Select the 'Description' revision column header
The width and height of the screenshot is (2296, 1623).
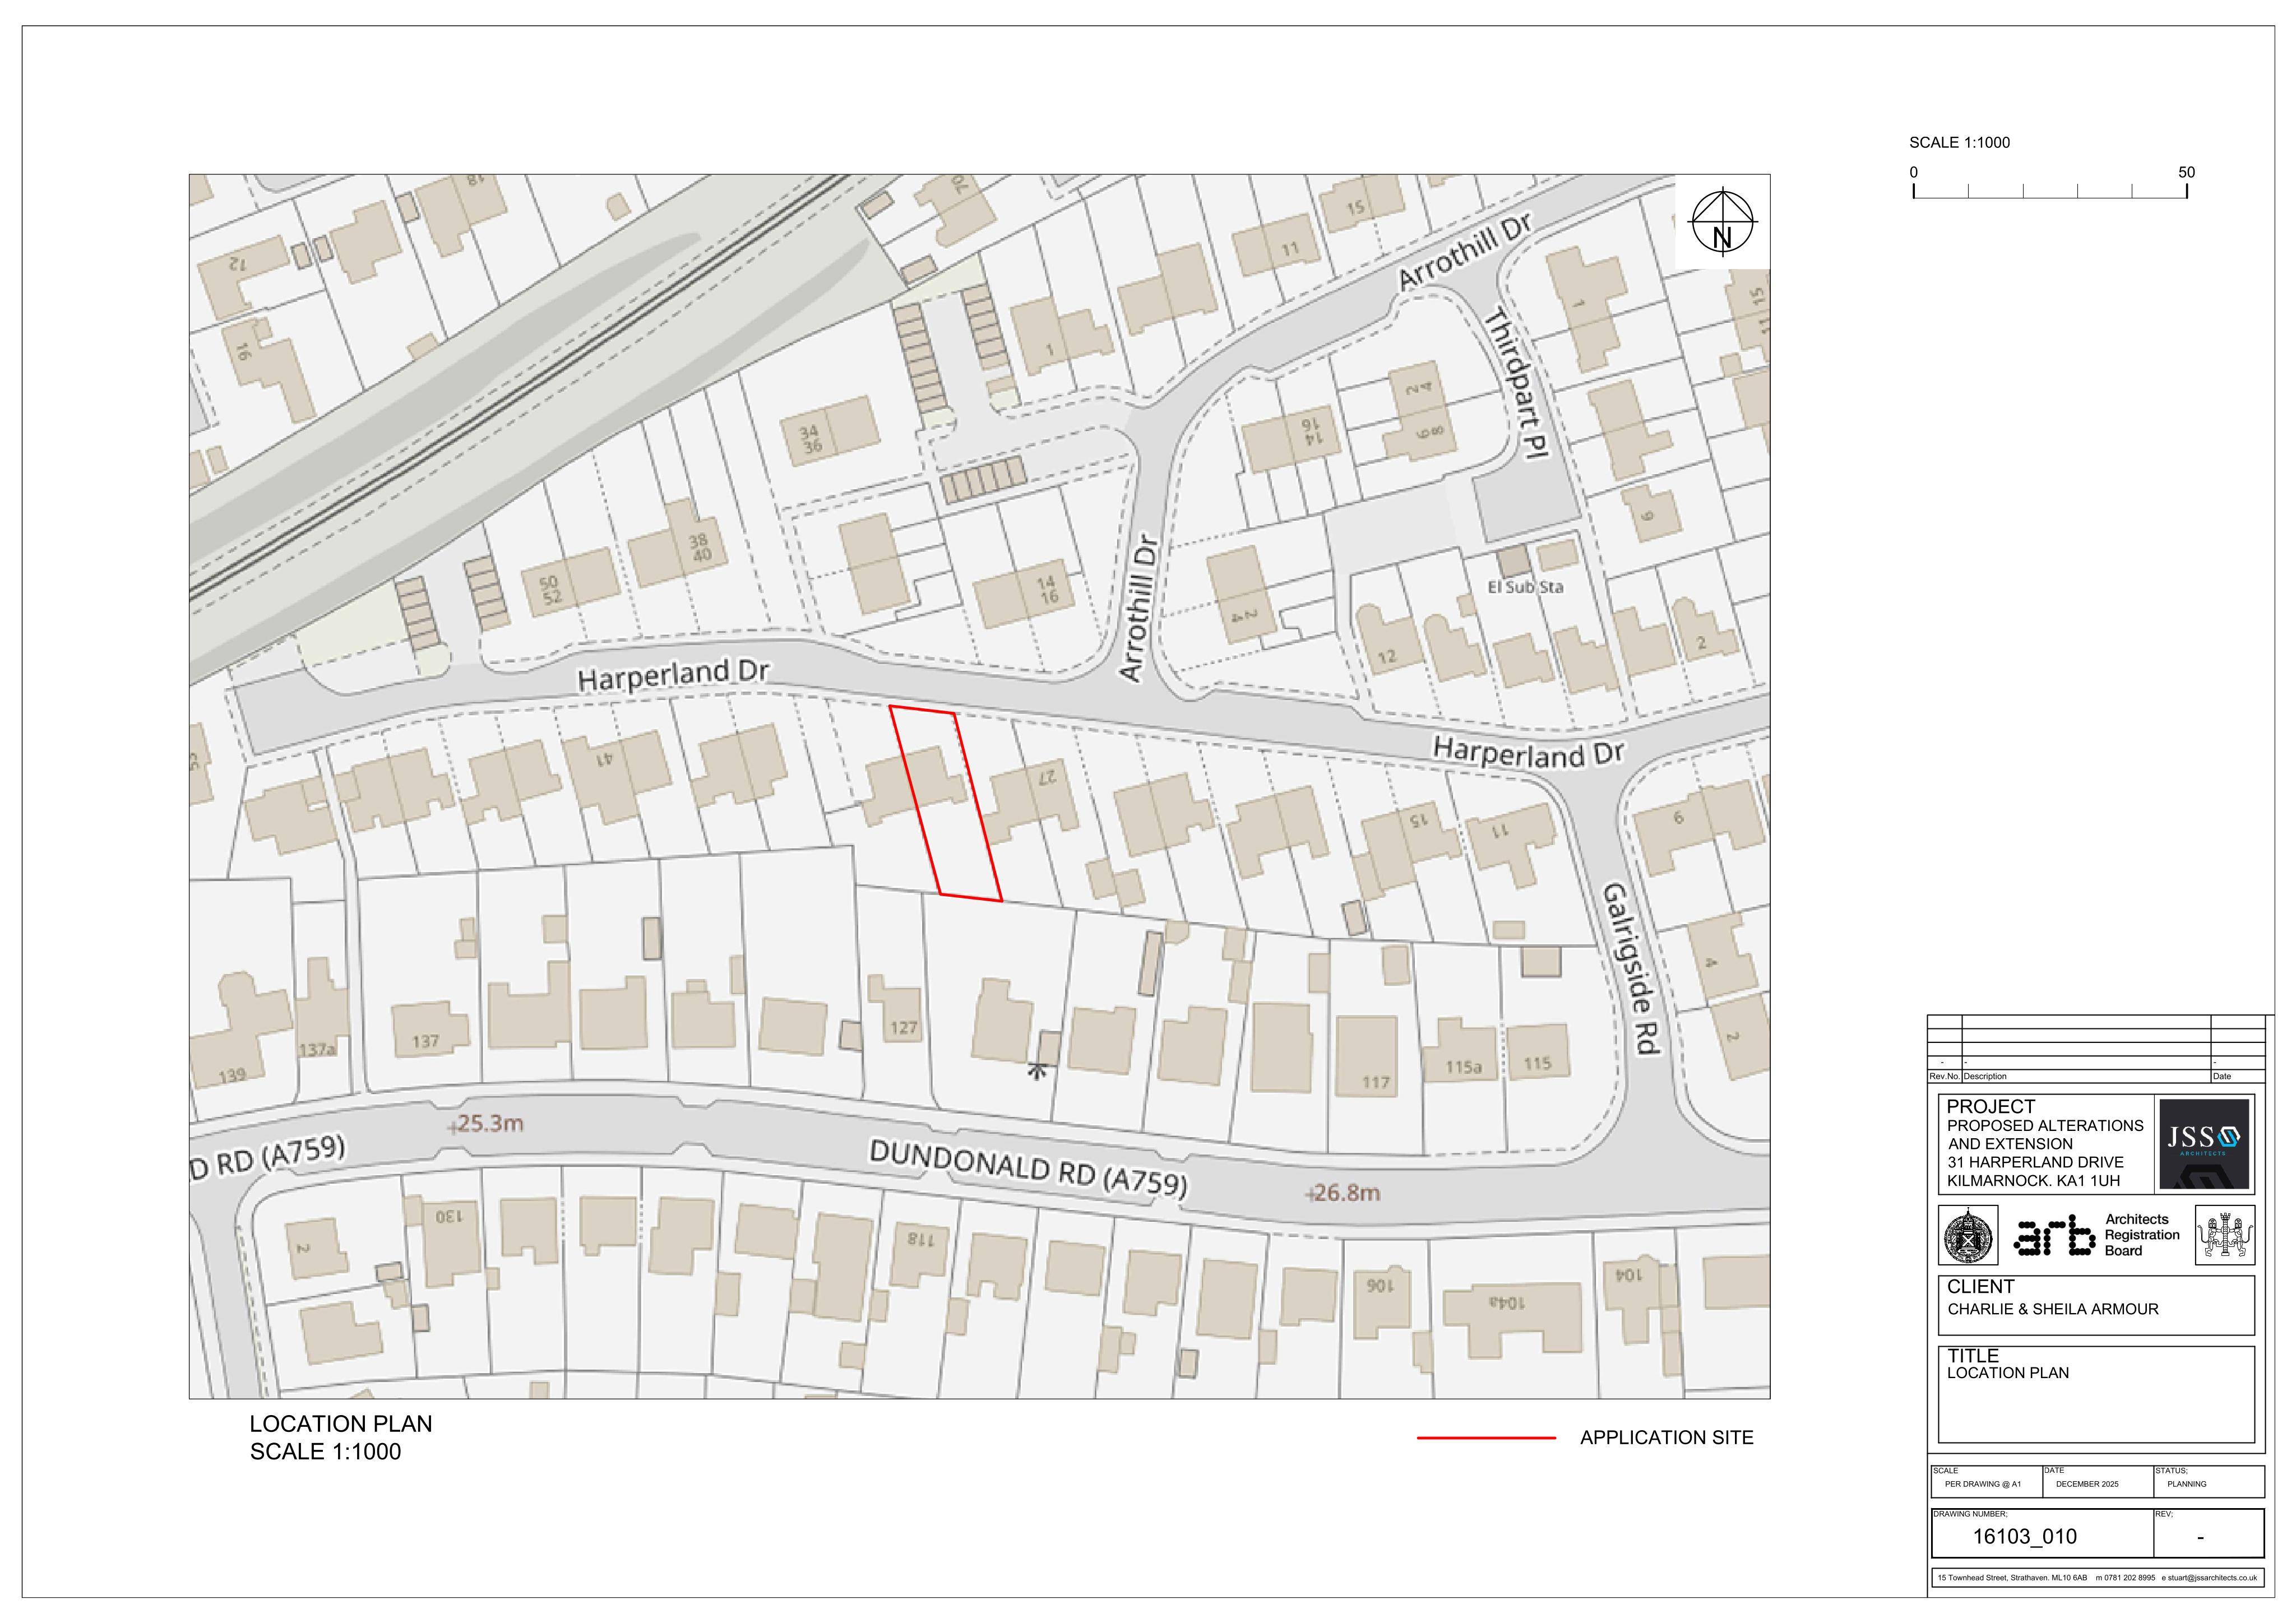coord(1985,1077)
